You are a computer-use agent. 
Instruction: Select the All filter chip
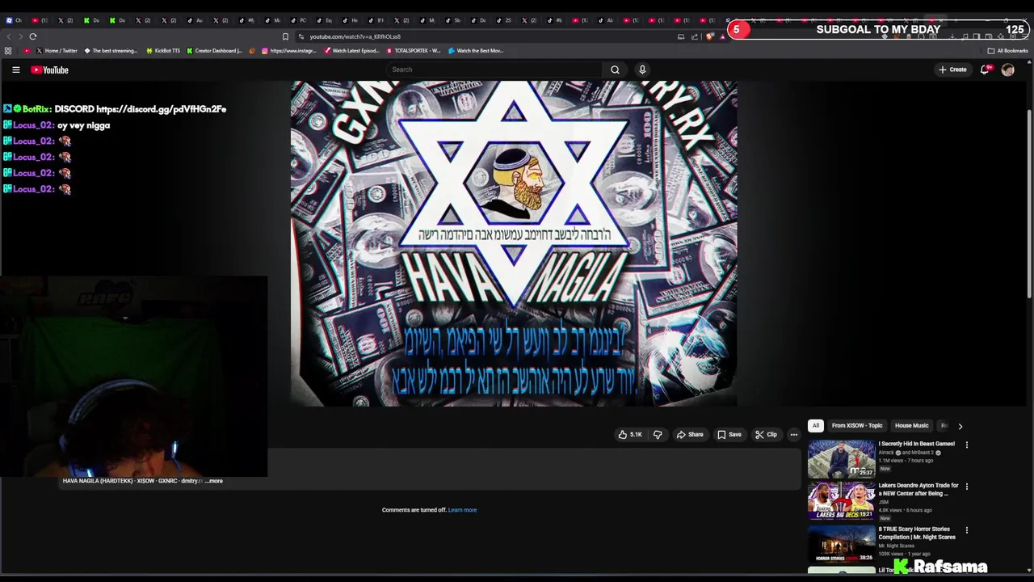(x=816, y=426)
